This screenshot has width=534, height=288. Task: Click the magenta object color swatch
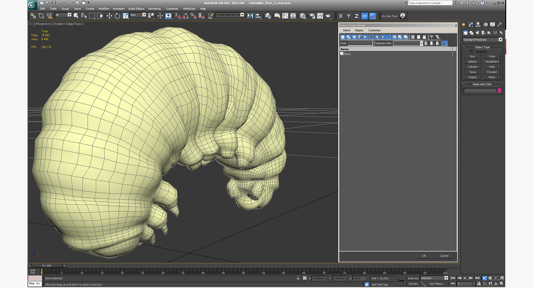(499, 90)
